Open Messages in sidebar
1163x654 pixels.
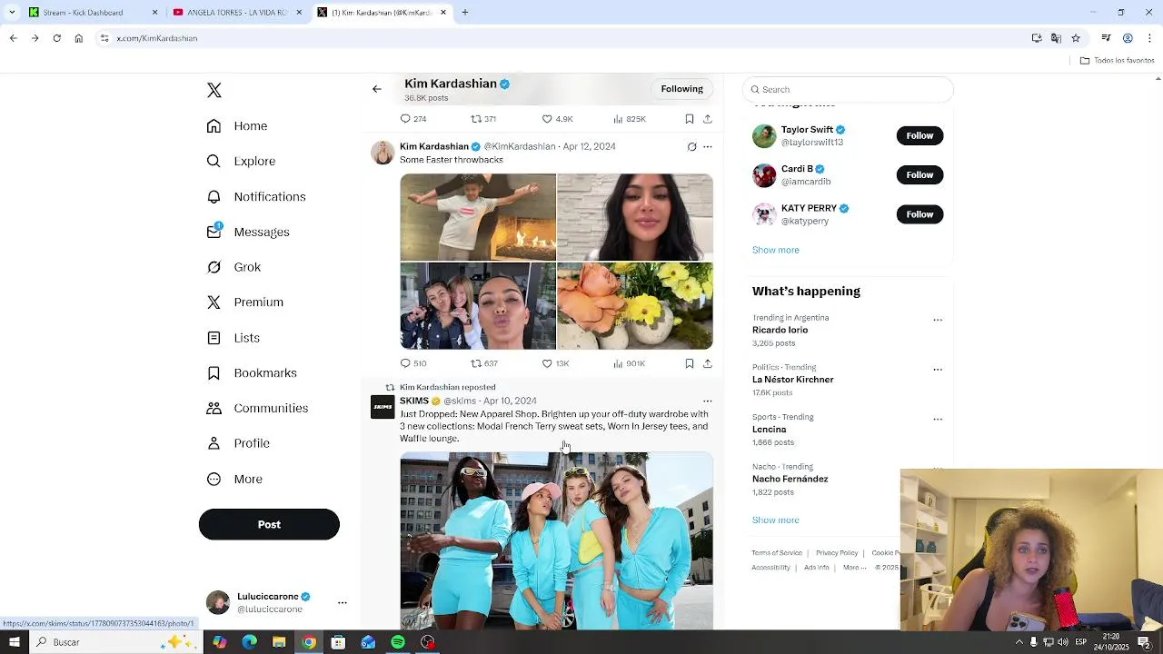pyautogui.click(x=248, y=232)
